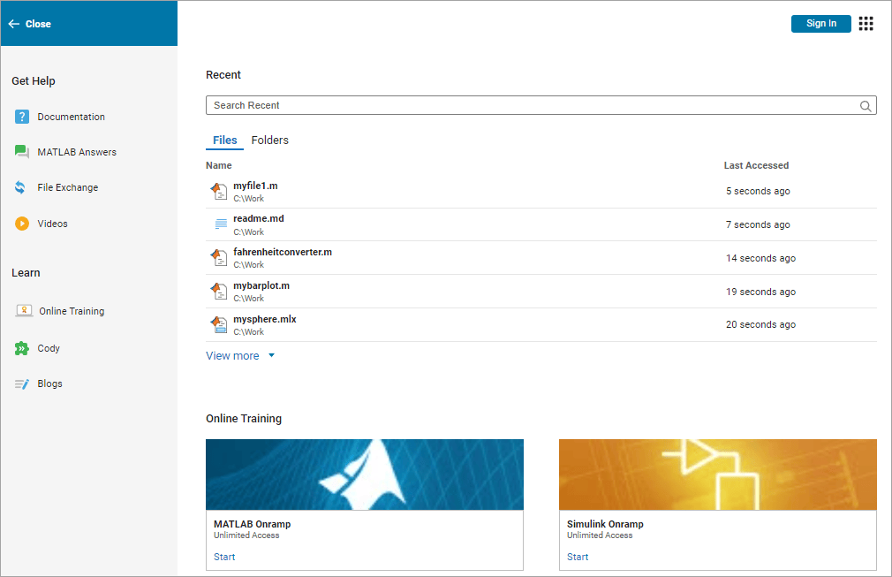Open the apps grid icon
The image size is (892, 577).
click(x=866, y=23)
